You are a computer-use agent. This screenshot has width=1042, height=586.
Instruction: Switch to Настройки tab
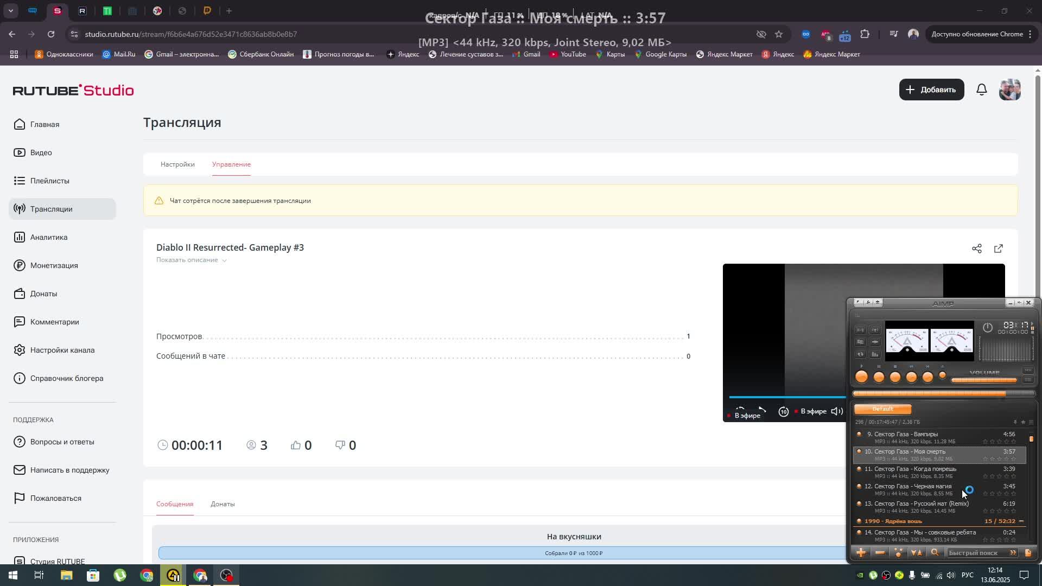(177, 164)
